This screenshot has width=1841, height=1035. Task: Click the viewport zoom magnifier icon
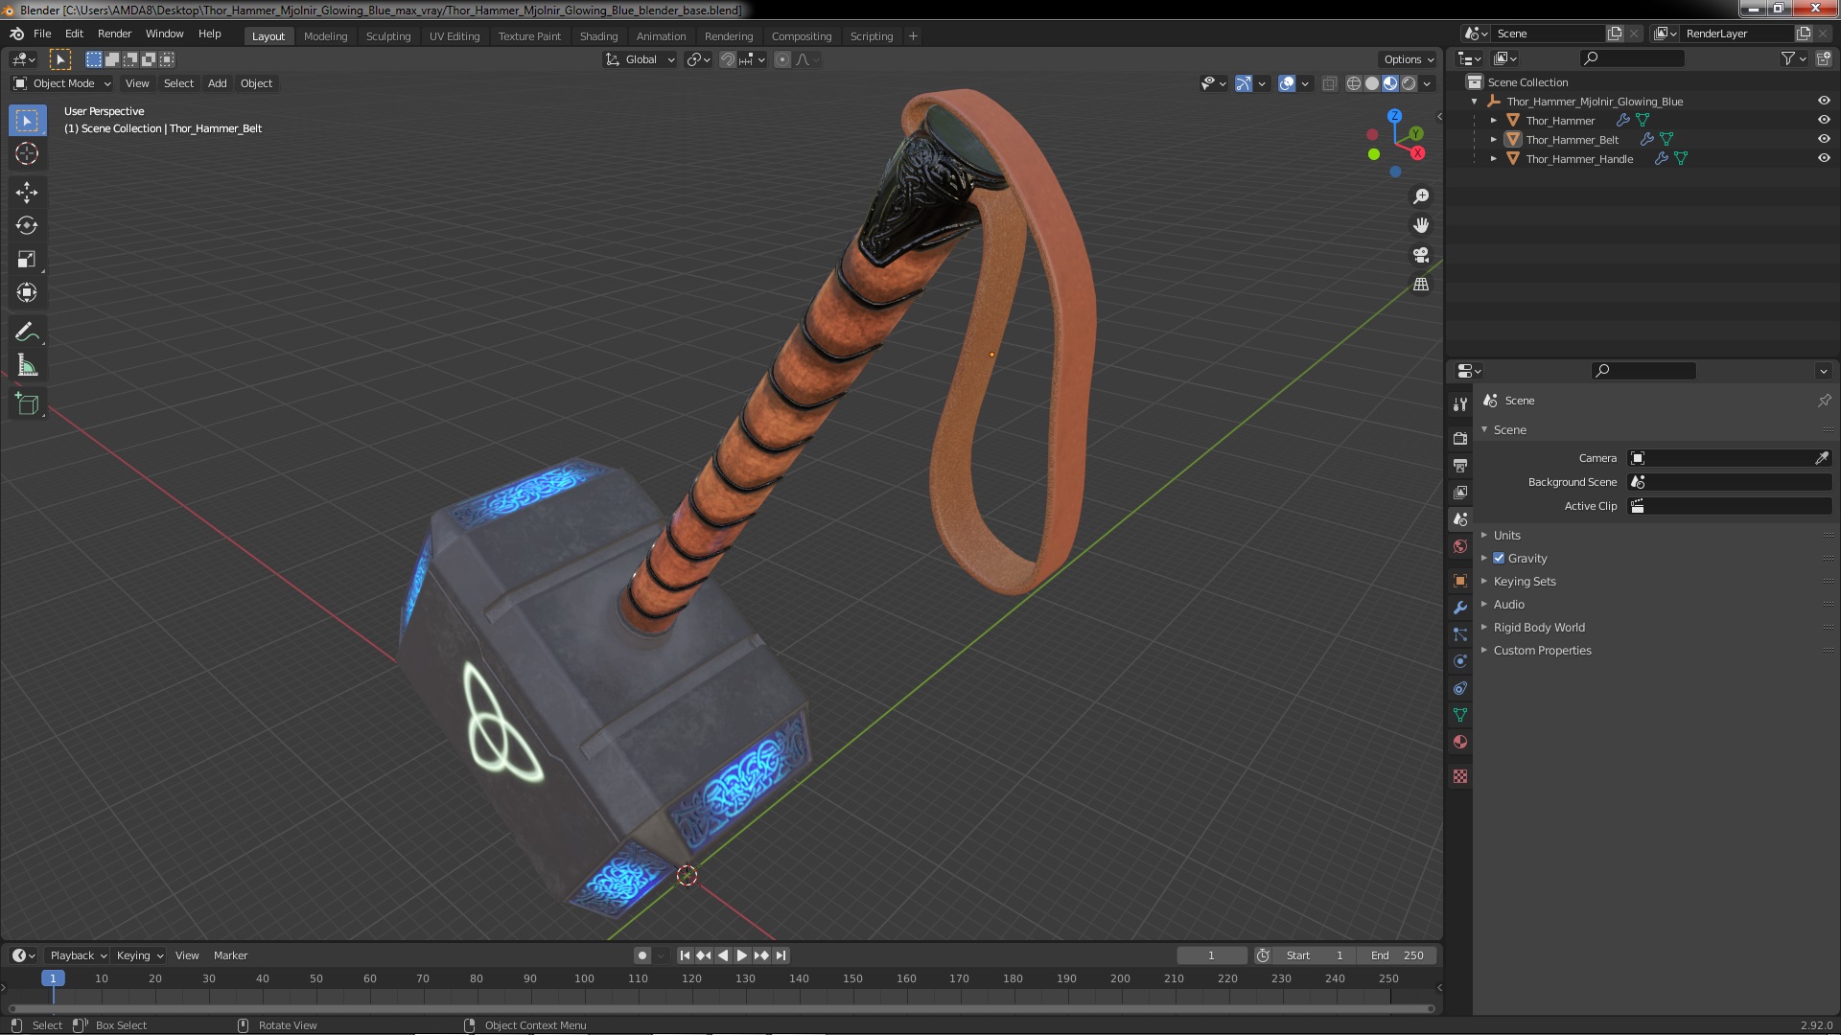1421,196
